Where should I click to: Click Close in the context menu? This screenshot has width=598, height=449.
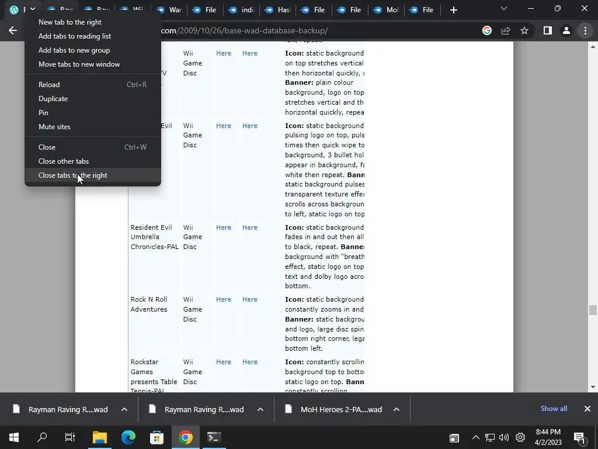tap(93, 147)
